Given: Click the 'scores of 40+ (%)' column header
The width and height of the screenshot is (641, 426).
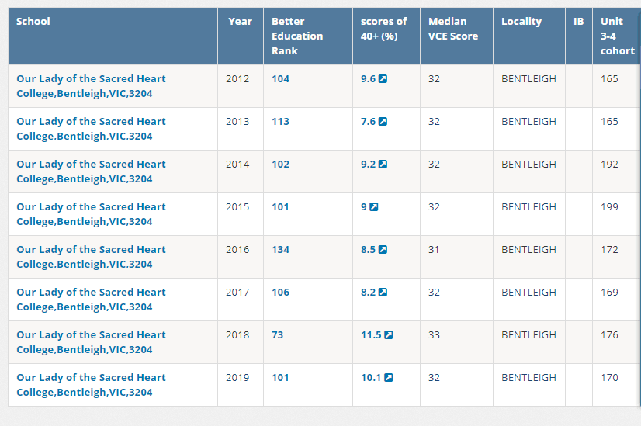Looking at the screenshot, I should coord(384,29).
